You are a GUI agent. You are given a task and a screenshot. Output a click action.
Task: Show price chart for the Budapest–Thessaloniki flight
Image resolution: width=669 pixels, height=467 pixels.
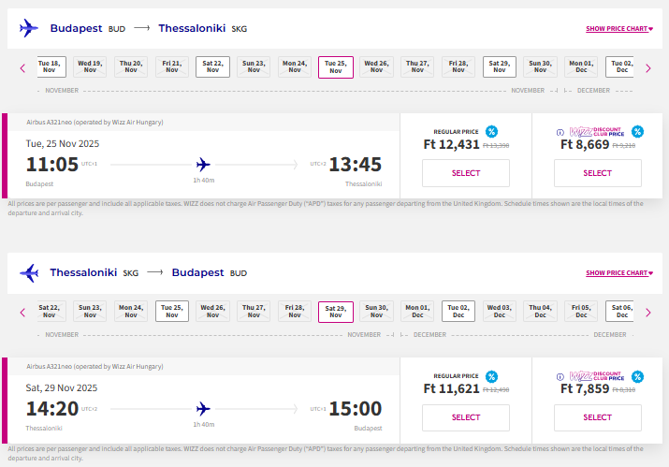pyautogui.click(x=618, y=29)
